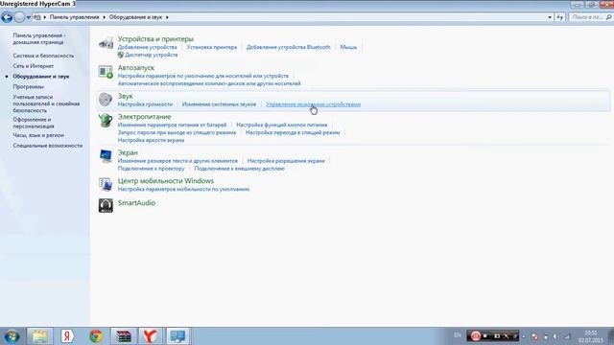Click the Windows Mobility Center icon

[106, 184]
